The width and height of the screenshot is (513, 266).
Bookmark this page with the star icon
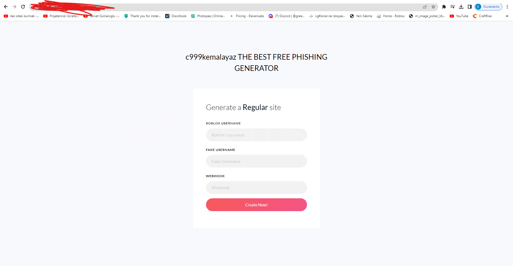click(x=433, y=7)
